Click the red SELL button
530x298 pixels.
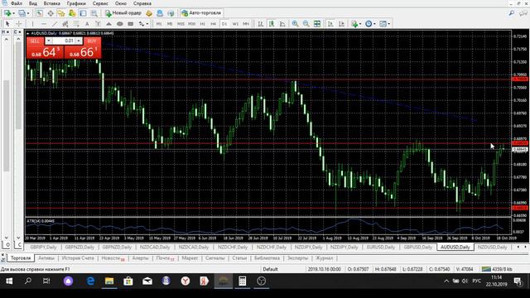click(35, 41)
